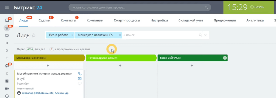
Task: Select sidebar letter С item
Action: pos(7,74)
